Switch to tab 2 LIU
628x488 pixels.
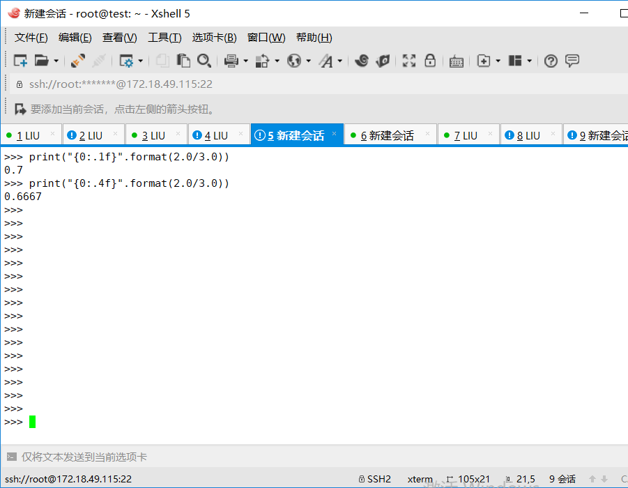[x=93, y=135]
